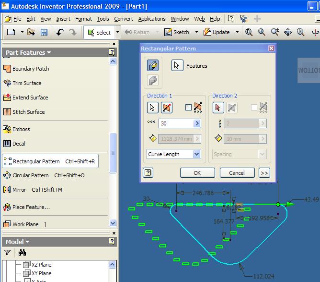Screen dimensions: 320x282
Task: Expand dialog with the >> button
Action: (264, 173)
